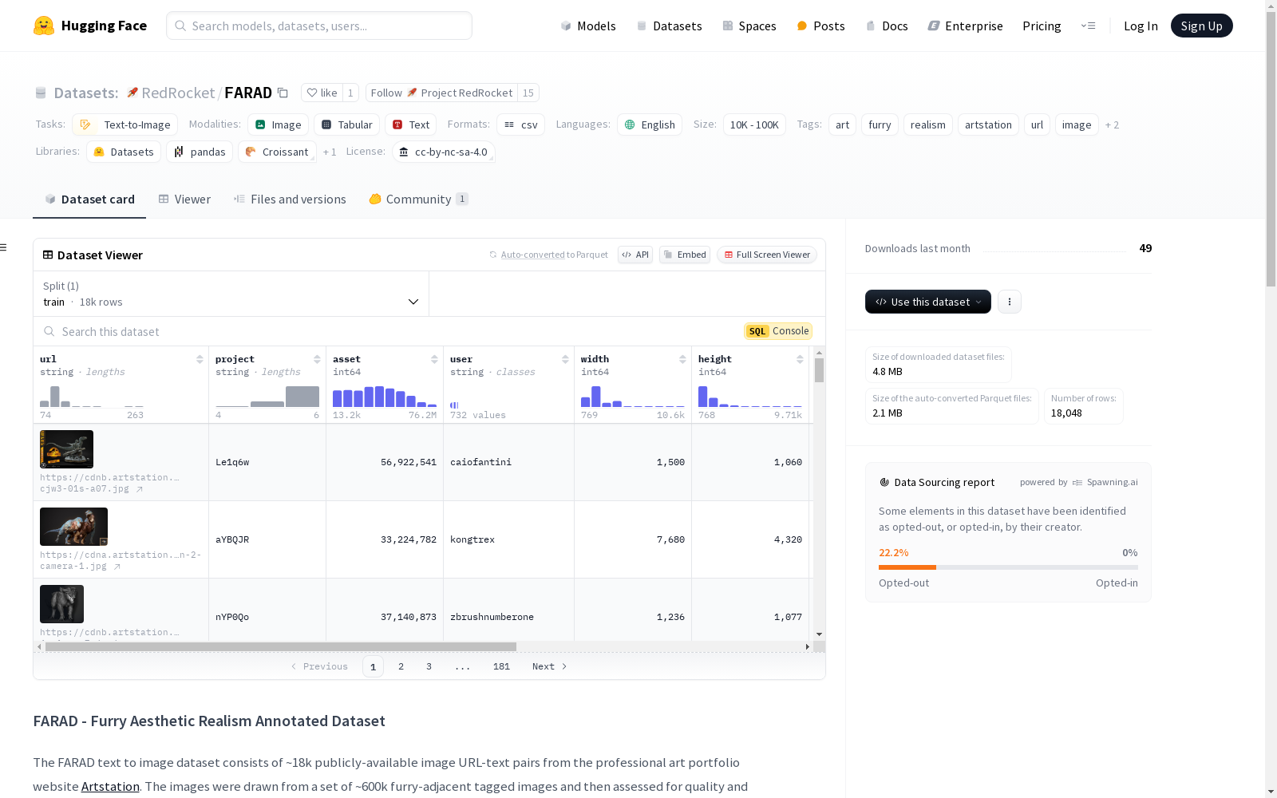Sort by the width column
Image resolution: width=1277 pixels, height=798 pixels.
pos(682,359)
